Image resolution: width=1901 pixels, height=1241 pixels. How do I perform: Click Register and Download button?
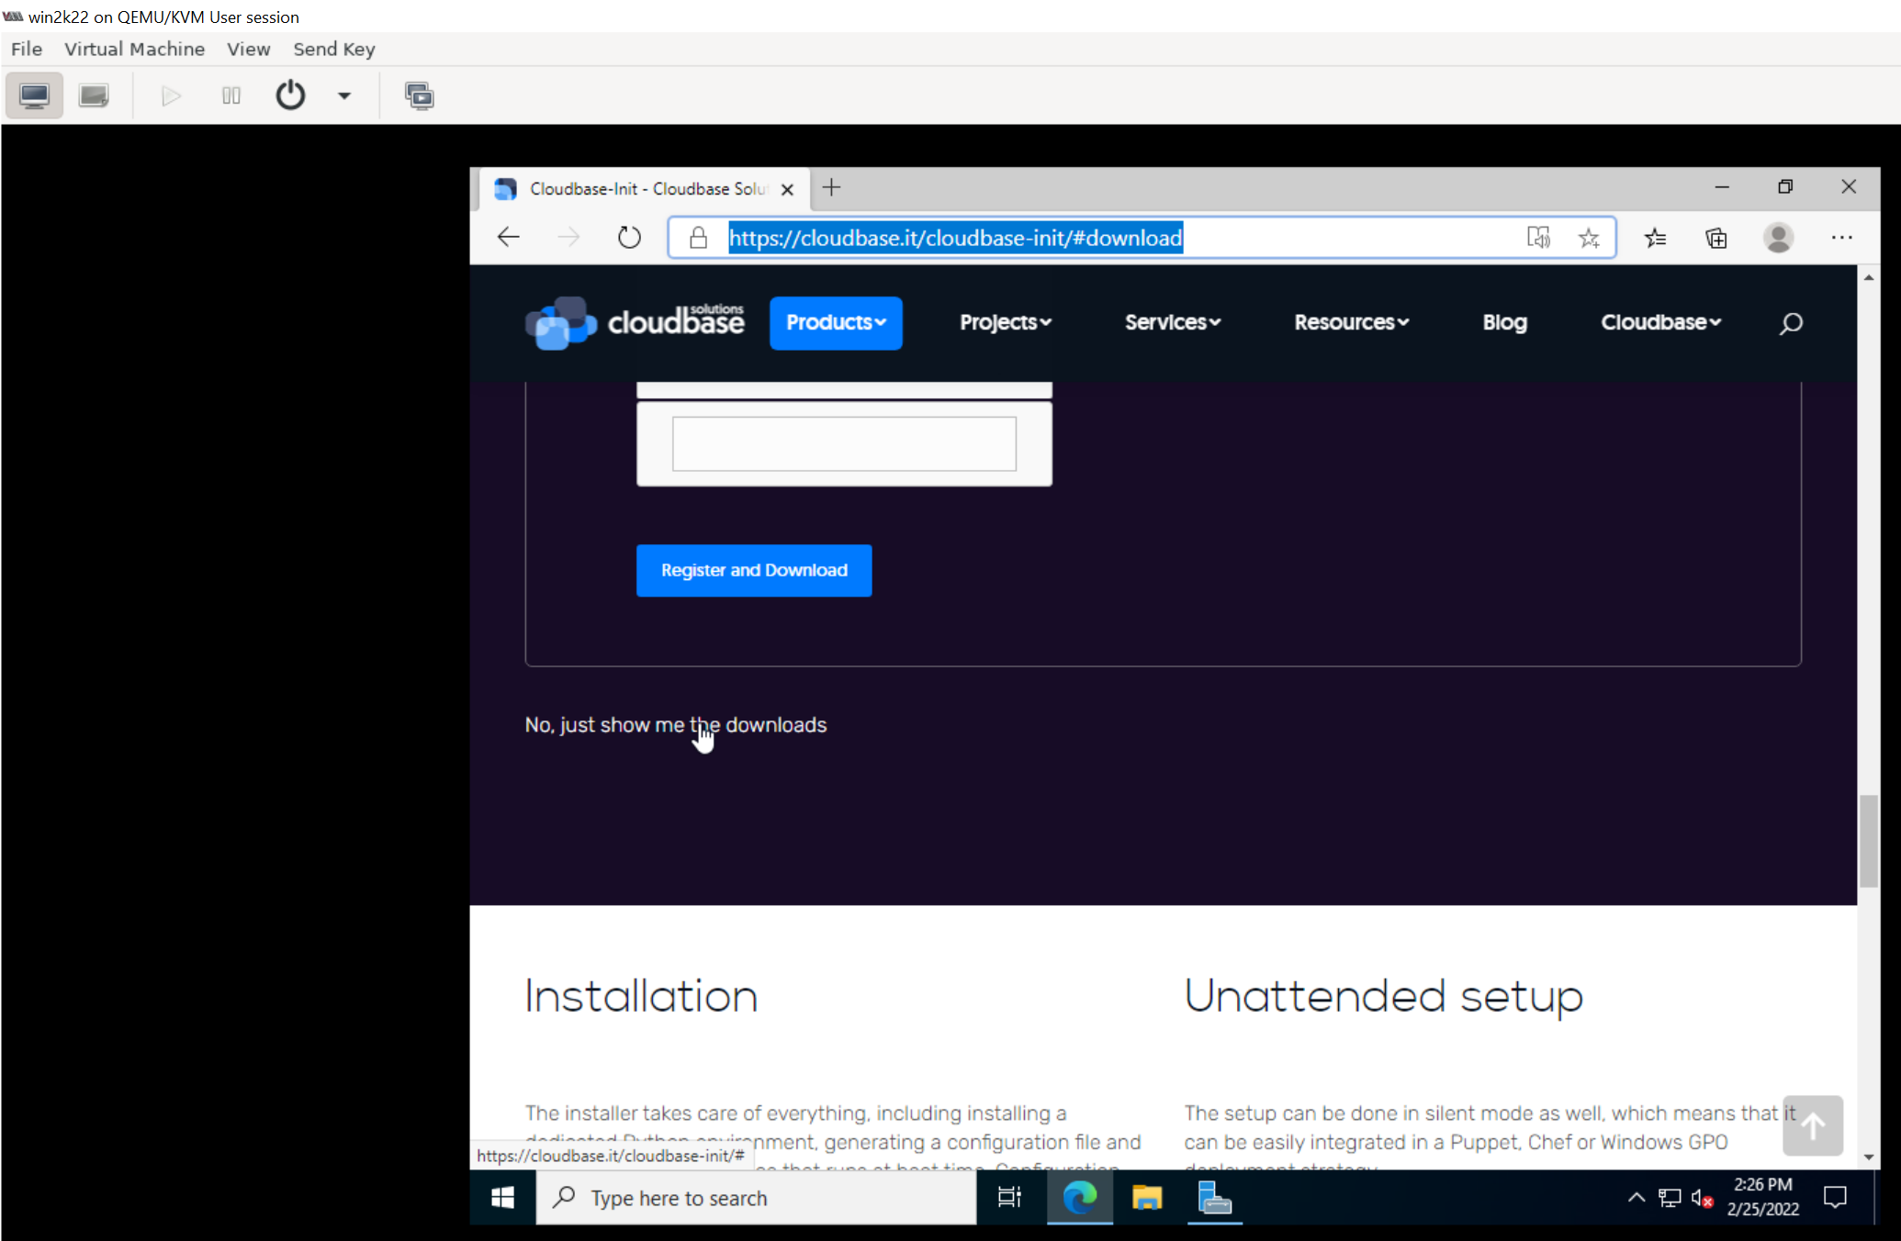(754, 569)
